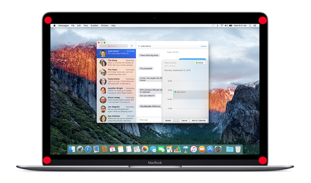The image size is (311, 183).
Task: Click Spotlight magnifier in menu bar
Action: tap(250, 26)
